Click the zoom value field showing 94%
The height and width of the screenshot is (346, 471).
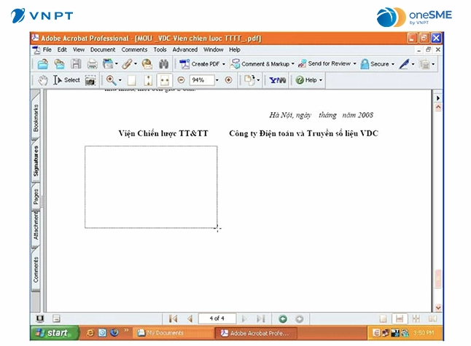201,80
